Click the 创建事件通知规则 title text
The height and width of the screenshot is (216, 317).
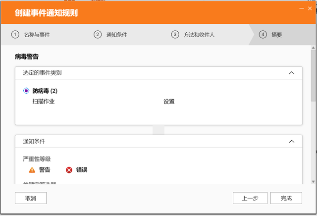tap(46, 13)
